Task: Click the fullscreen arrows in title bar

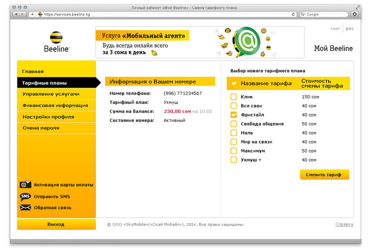Action: [357, 8]
